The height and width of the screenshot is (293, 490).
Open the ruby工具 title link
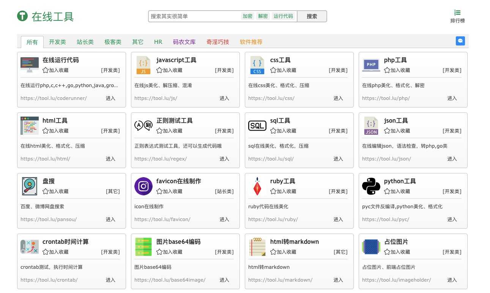click(x=283, y=181)
